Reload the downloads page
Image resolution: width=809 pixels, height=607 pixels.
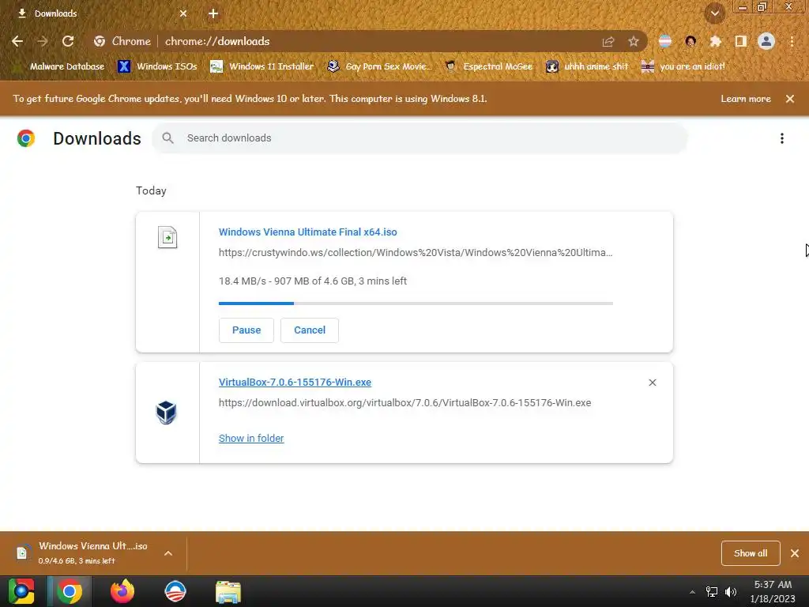[x=68, y=41]
